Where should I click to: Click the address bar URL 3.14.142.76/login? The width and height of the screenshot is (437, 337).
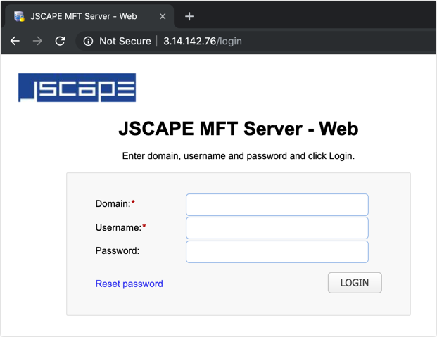click(203, 42)
